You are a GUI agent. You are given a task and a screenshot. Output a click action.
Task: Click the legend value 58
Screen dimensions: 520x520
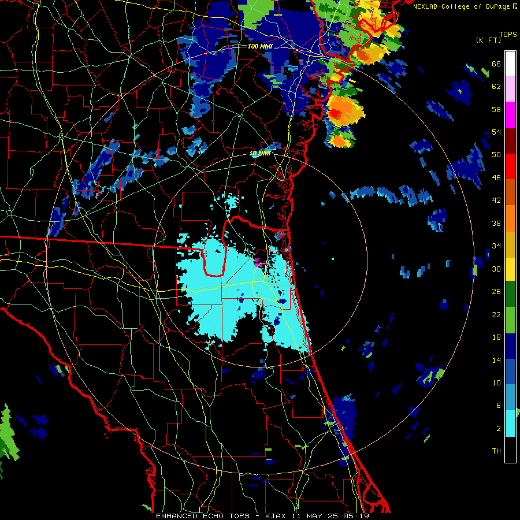(x=496, y=109)
